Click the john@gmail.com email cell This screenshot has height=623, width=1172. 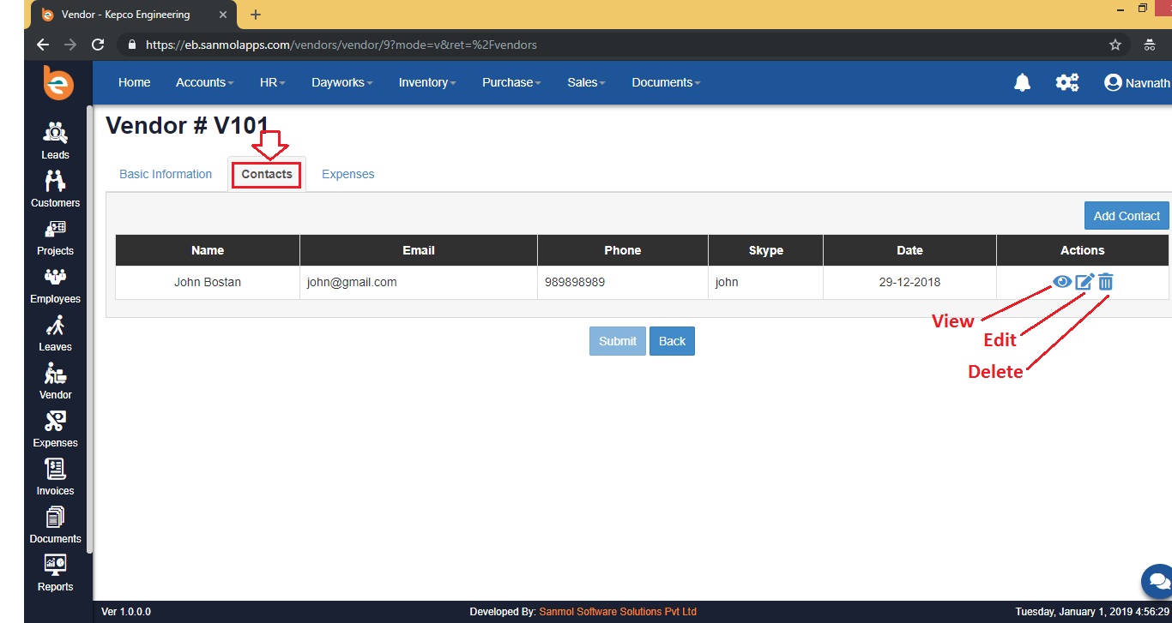point(419,282)
